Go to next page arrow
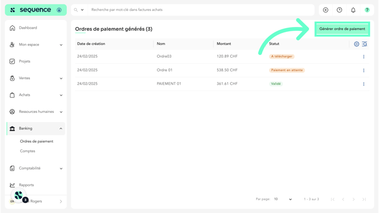 tap(354, 199)
